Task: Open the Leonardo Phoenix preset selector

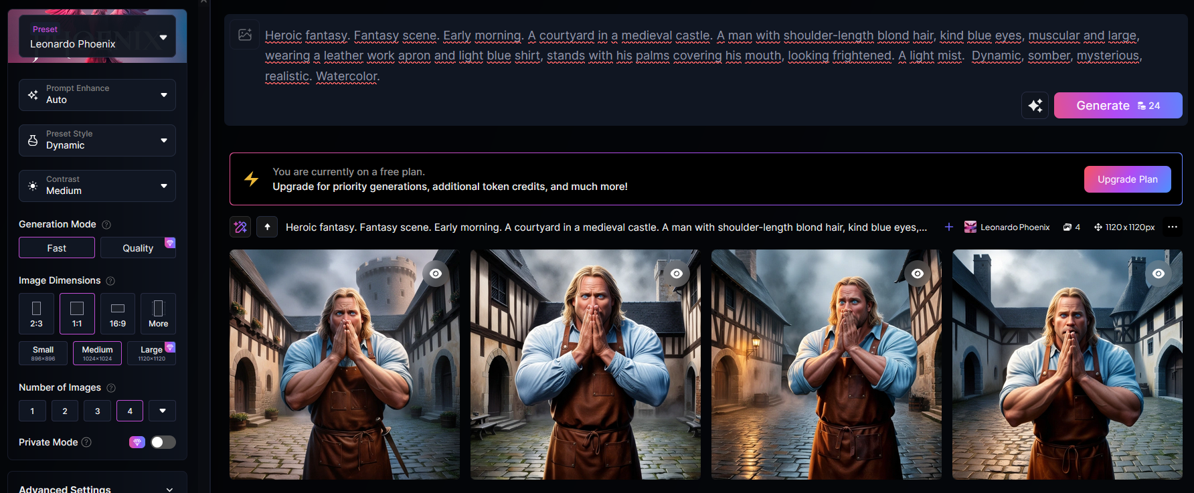Action: pos(97,37)
